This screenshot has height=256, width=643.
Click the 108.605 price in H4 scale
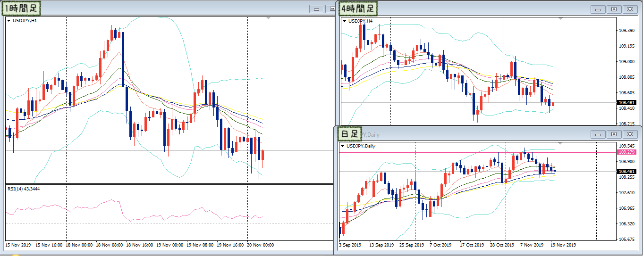tap(626, 93)
